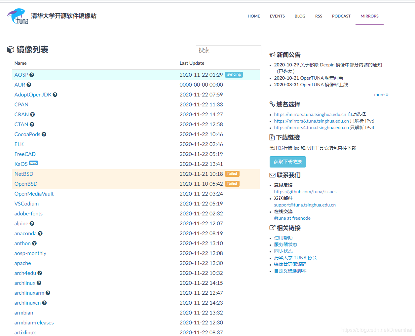The image size is (415, 336).
Task: Open mirrors.tuna.tsinghua.edu.cn auto-select link
Action: (310, 115)
